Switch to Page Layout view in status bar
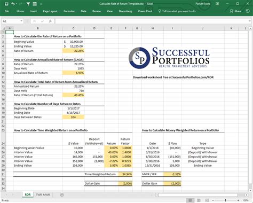The image size is (253, 203). coord(199,200)
